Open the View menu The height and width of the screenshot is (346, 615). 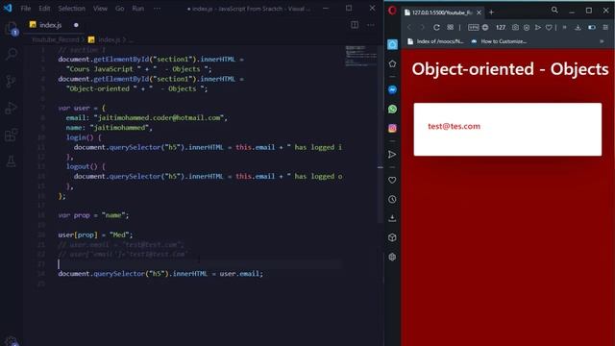(x=100, y=9)
